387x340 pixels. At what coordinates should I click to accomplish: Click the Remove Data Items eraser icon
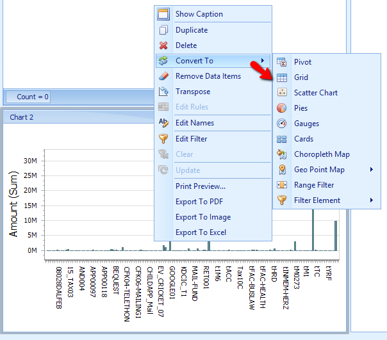[163, 76]
